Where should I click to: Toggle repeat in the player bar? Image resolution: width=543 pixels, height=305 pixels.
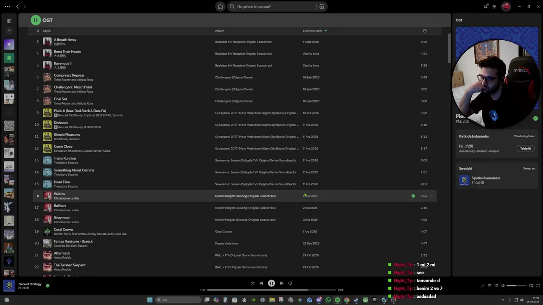pos(290,283)
